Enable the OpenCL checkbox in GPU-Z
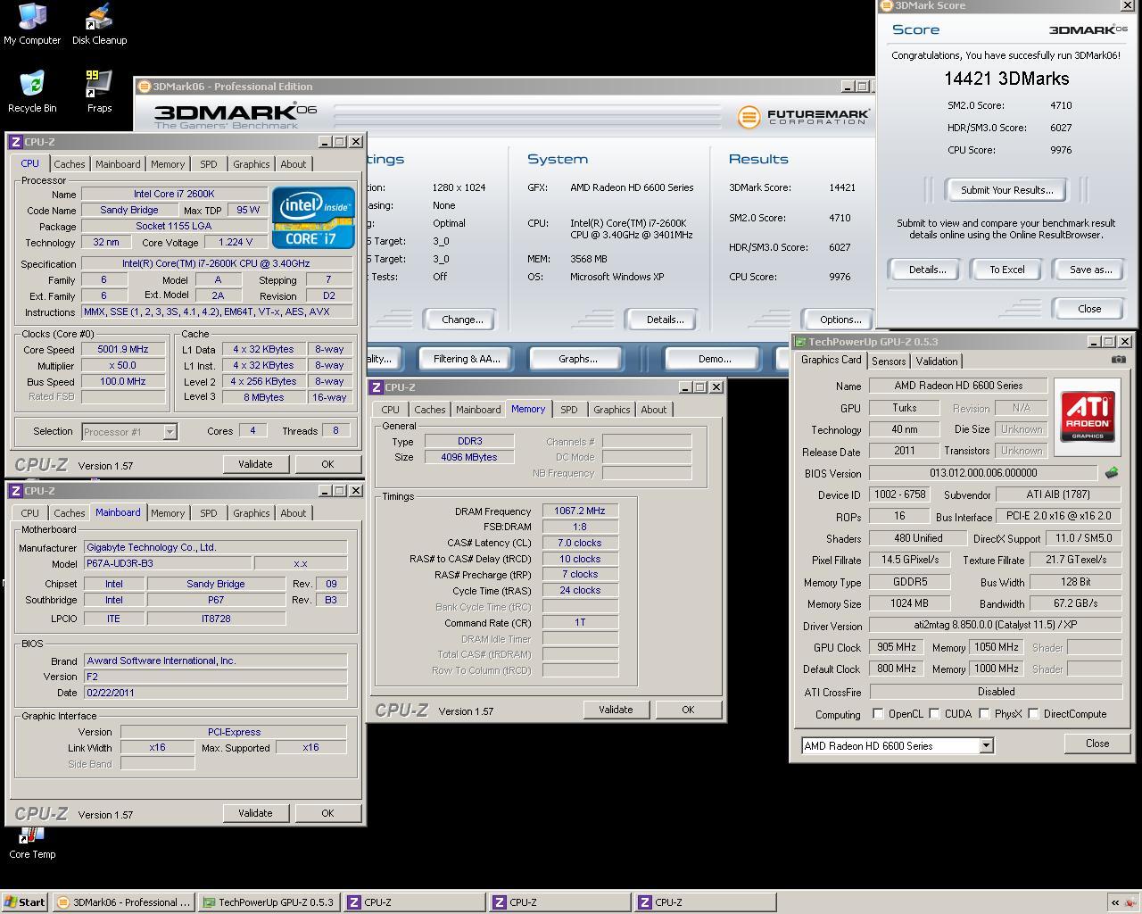The height and width of the screenshot is (914, 1142). [x=878, y=714]
